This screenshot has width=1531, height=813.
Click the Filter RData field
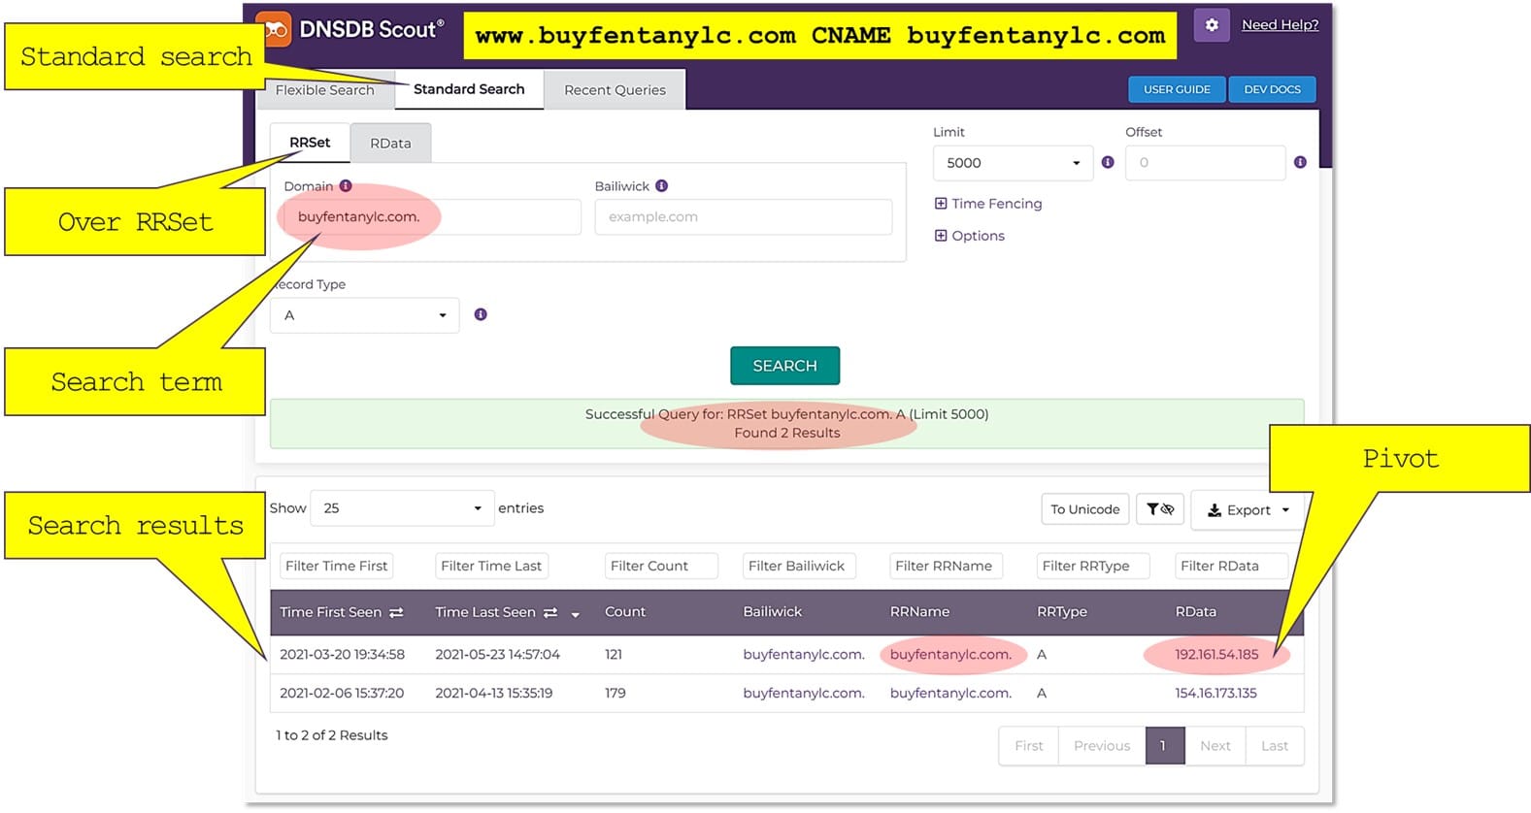click(x=1231, y=567)
